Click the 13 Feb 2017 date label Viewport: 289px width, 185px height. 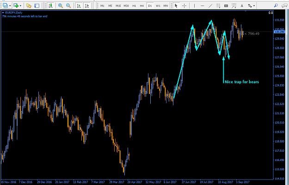(80, 182)
